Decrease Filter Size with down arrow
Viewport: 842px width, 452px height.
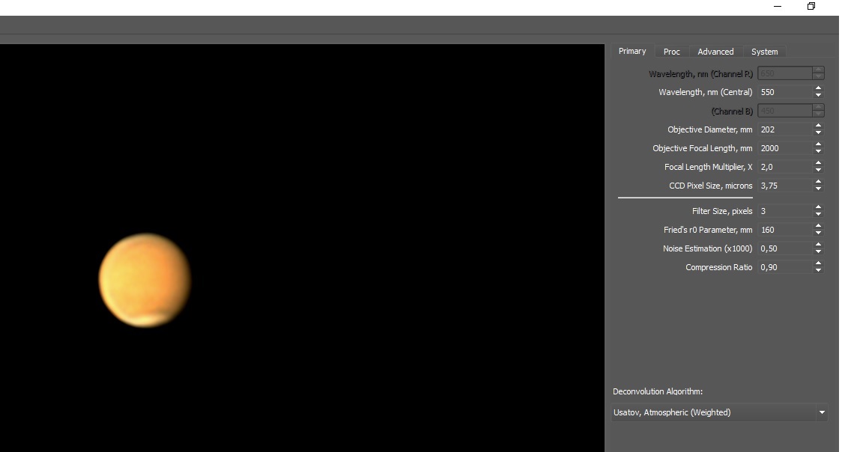818,215
